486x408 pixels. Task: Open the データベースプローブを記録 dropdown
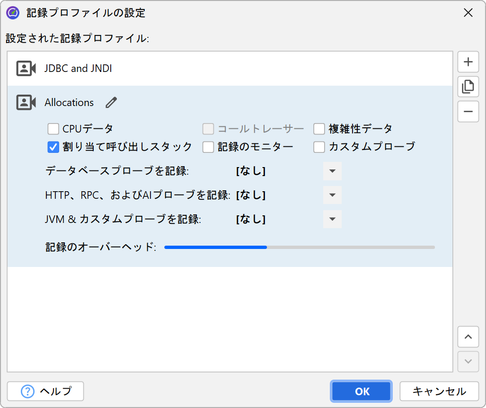(x=332, y=171)
